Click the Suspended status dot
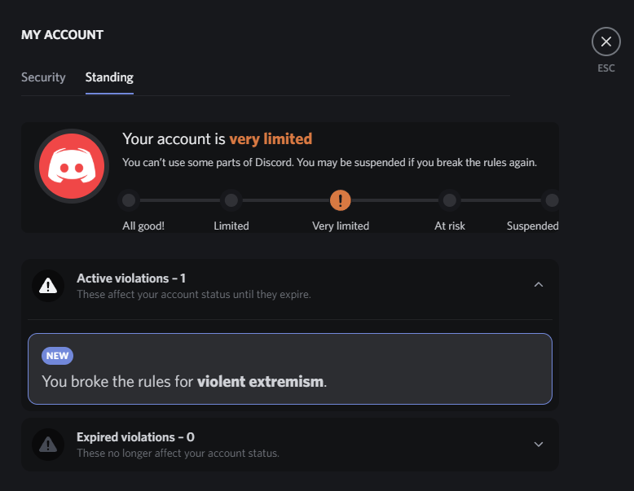Viewport: 634px width, 491px height. [x=552, y=200]
